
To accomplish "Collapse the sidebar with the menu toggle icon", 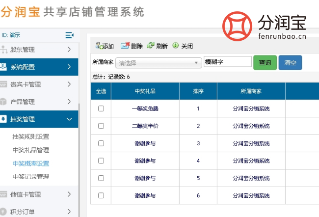I will [69, 35].
